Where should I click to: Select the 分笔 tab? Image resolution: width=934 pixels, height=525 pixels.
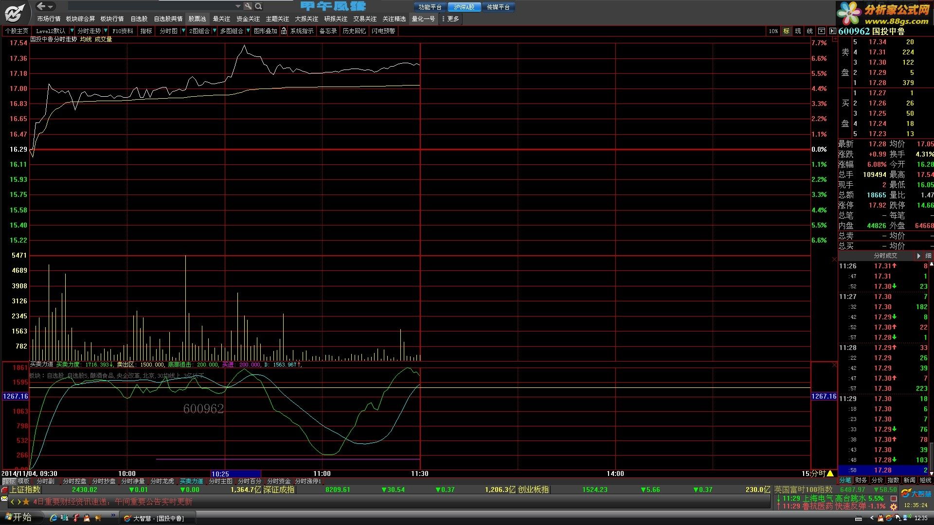[x=845, y=480]
